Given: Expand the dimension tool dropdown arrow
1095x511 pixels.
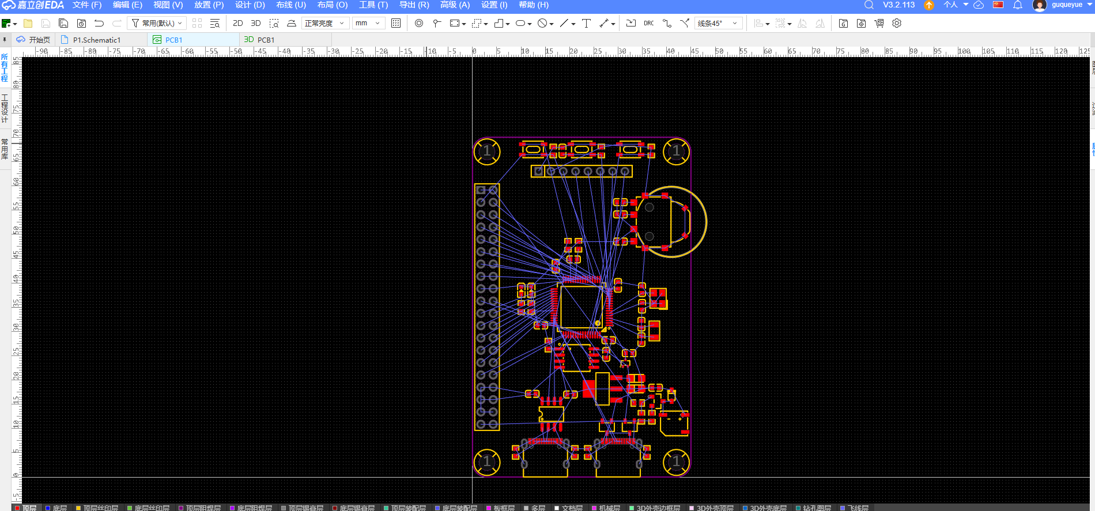Looking at the screenshot, I should click(x=613, y=24).
